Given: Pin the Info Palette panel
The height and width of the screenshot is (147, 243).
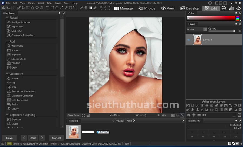Looking at the screenshot, I should [236, 121].
